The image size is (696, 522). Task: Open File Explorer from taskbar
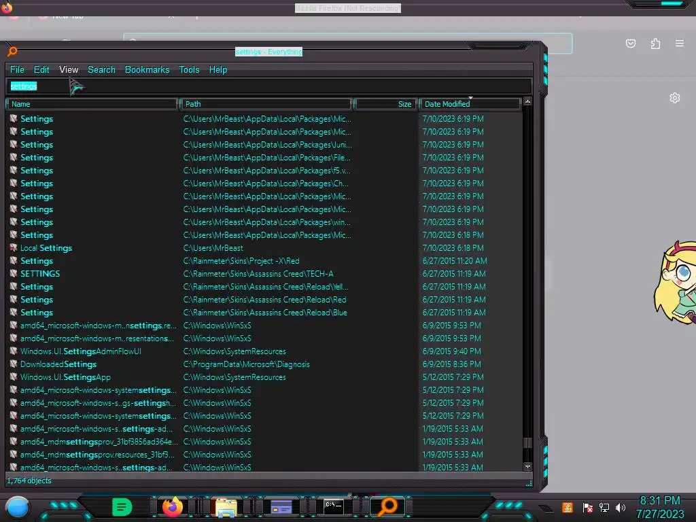pyautogui.click(x=226, y=508)
